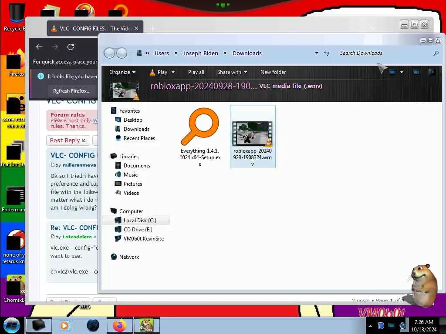446x334 pixels.
Task: Open Recent Places in the sidebar
Action: [x=139, y=138]
